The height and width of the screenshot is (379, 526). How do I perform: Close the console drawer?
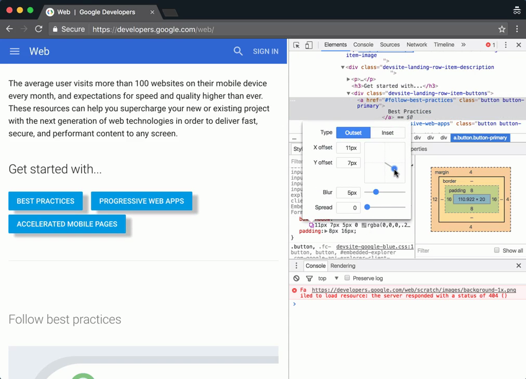tap(519, 266)
